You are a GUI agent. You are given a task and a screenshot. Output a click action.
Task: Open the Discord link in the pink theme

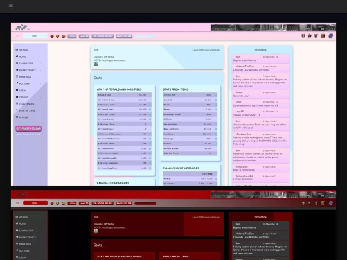coord(328,28)
